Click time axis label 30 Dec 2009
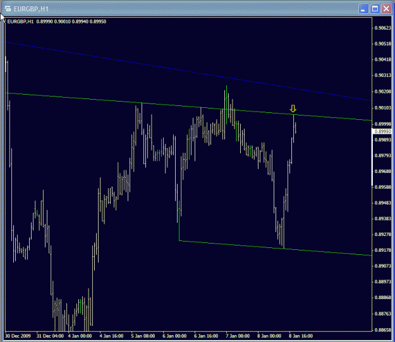Image resolution: width=395 pixels, height=342 pixels. (x=18, y=336)
